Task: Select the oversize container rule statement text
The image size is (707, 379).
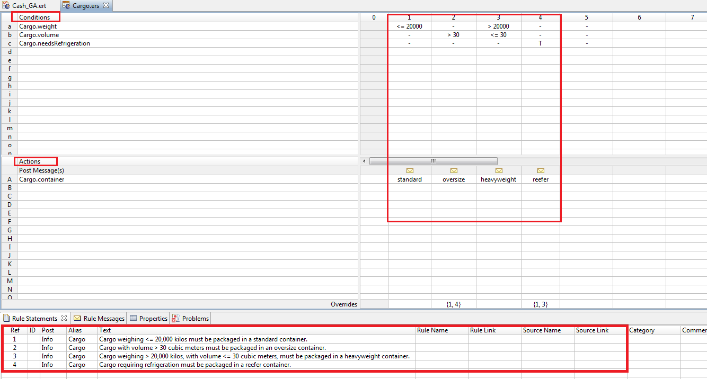Action: (x=212, y=348)
